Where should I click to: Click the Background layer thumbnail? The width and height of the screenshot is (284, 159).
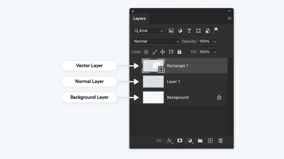click(153, 97)
